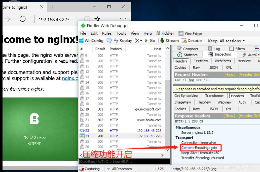Click Raw link in Request Headers bar
260x172 pixels.
(229, 74)
